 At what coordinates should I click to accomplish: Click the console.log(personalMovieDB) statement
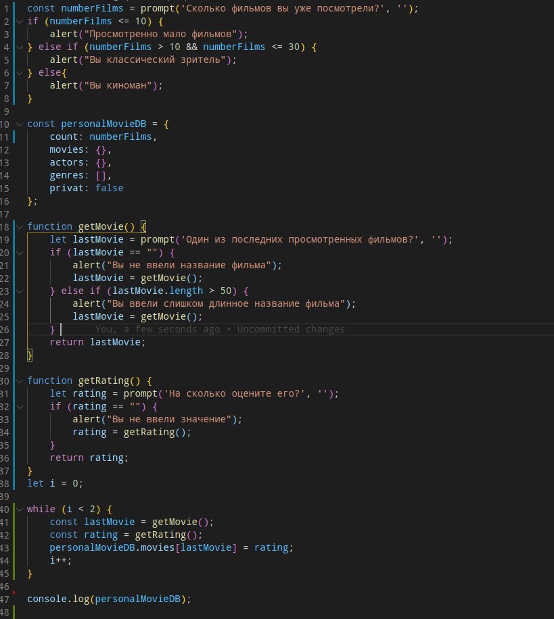109,599
